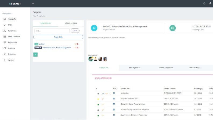Toggle the hamburger menu sidebar
The width and height of the screenshot is (213, 120).
[33, 3]
